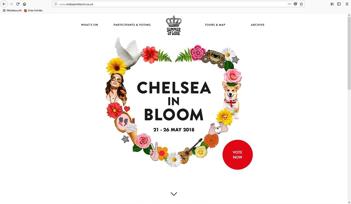Save page to Pocket icon
This screenshot has width=351, height=204.
[x=295, y=4]
